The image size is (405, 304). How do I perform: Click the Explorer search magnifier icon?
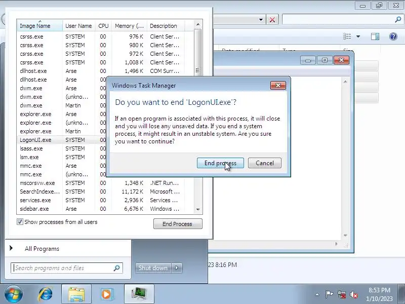[x=398, y=19]
